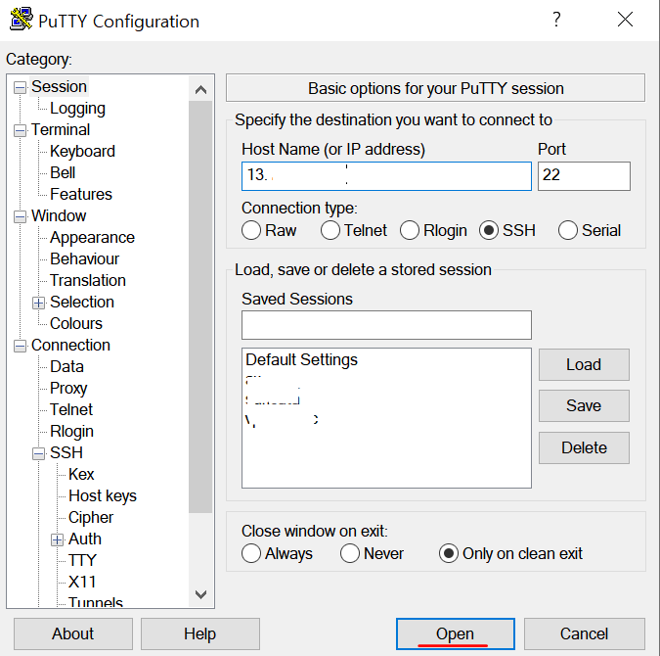Open the Rlogin category in tree

[71, 431]
